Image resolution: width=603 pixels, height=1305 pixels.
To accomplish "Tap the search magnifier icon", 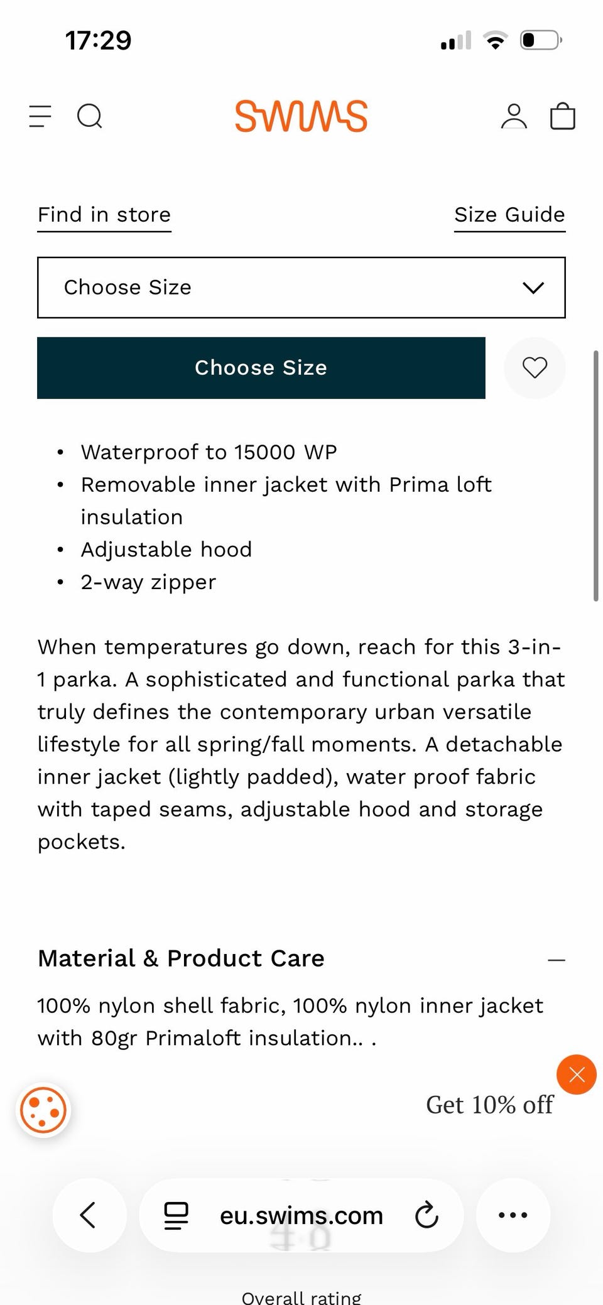I will (89, 116).
